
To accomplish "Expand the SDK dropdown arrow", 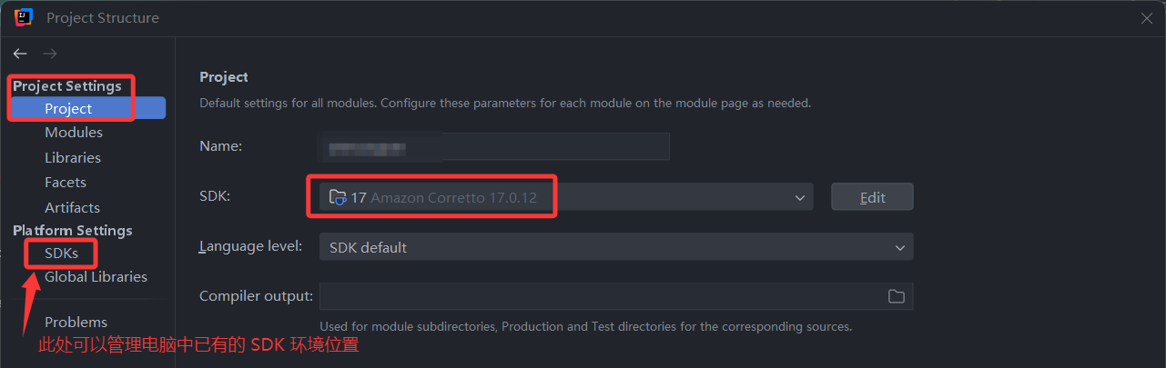I will tap(800, 197).
